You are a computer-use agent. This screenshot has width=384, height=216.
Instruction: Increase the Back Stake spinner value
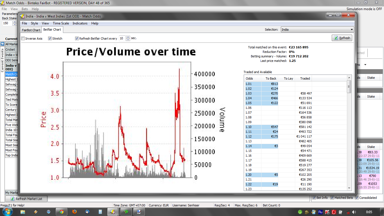click(15, 22)
